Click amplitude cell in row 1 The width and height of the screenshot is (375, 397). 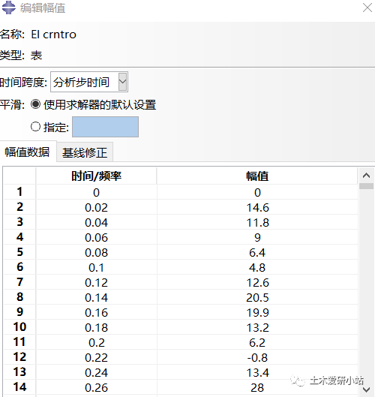257,192
